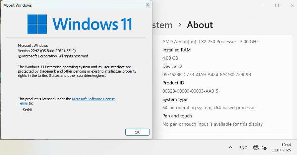Click the Pen and touch label
Screen dimensions: 297x155
(177, 116)
